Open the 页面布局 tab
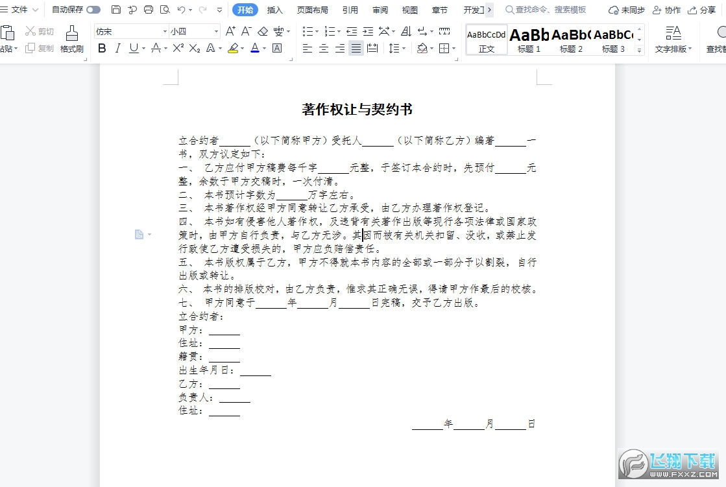This screenshot has width=726, height=487. tap(313, 10)
